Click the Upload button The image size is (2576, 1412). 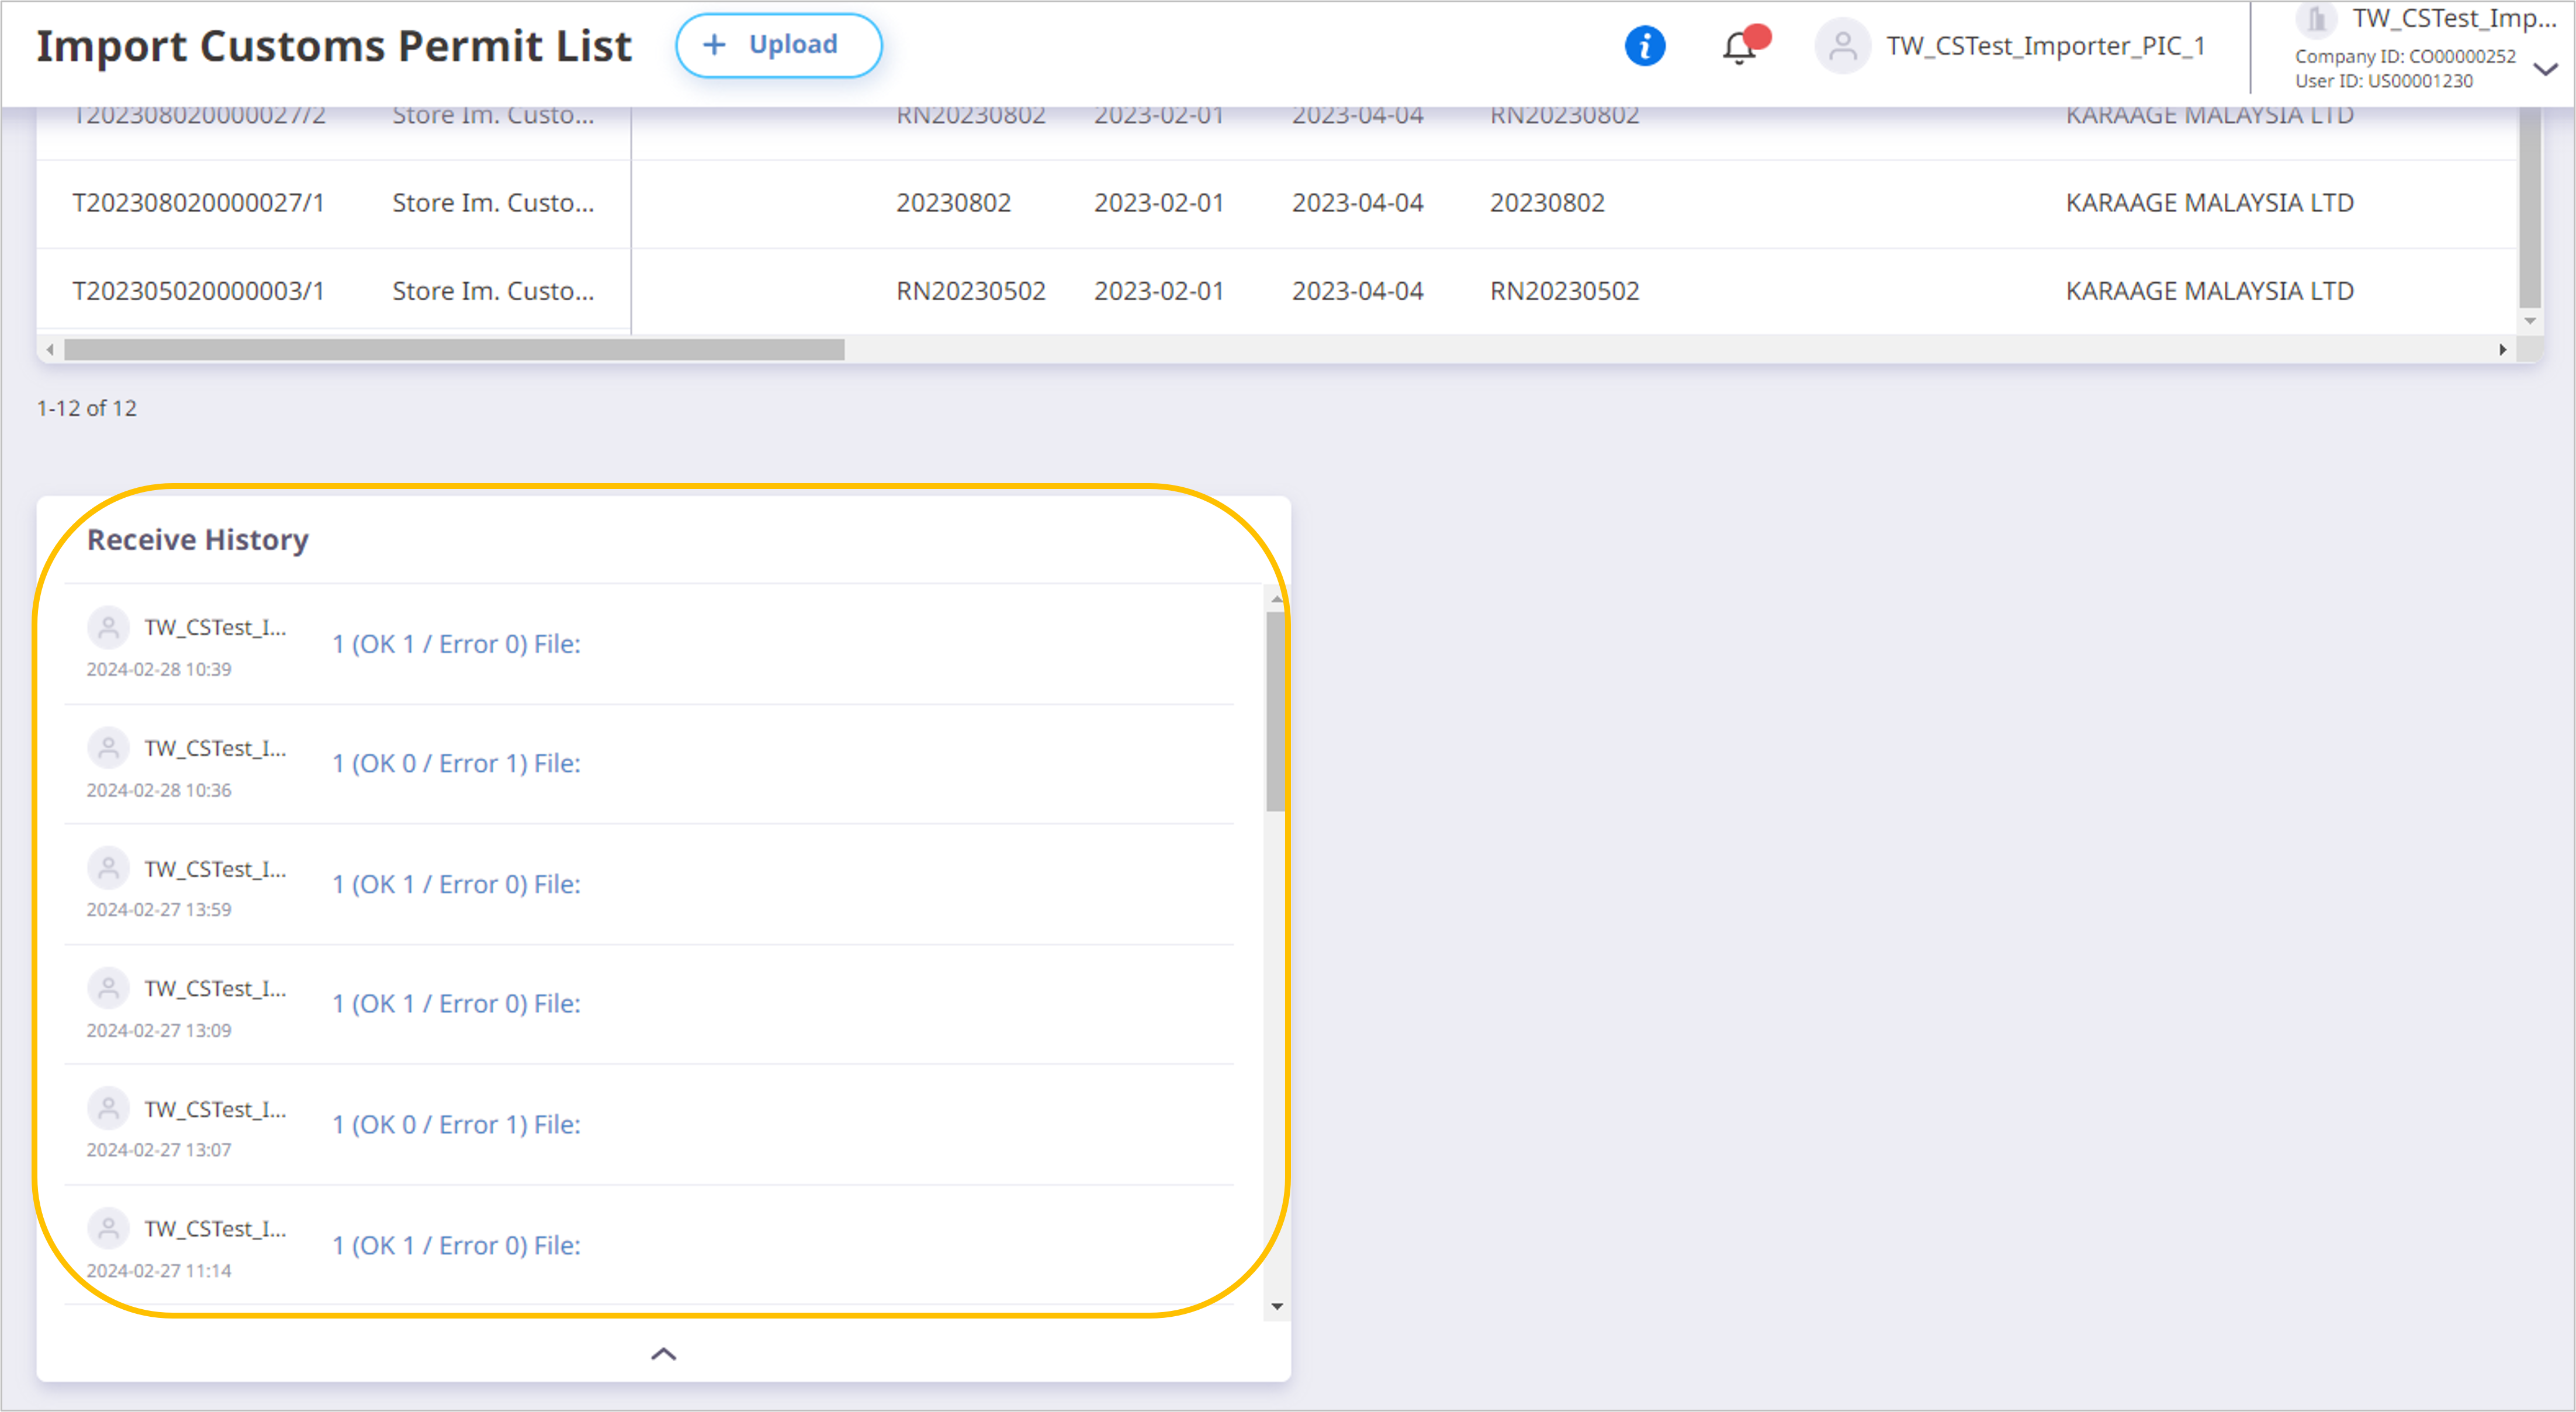[778, 45]
